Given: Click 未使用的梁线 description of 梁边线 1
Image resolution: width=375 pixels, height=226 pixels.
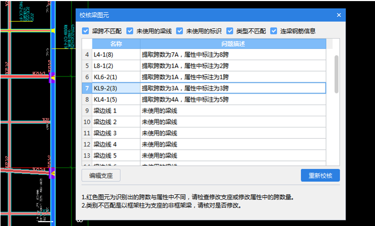Looking at the screenshot, I should click(159, 111).
